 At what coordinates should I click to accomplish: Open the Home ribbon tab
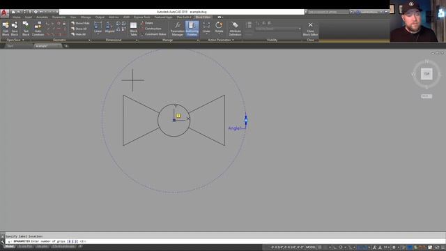click(16, 17)
